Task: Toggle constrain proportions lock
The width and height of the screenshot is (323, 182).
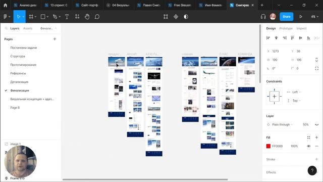Action: pos(316,60)
